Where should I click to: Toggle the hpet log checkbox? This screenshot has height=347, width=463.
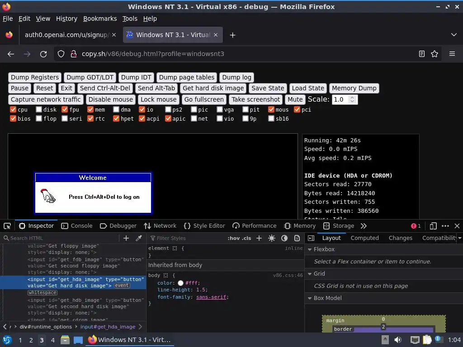116,119
